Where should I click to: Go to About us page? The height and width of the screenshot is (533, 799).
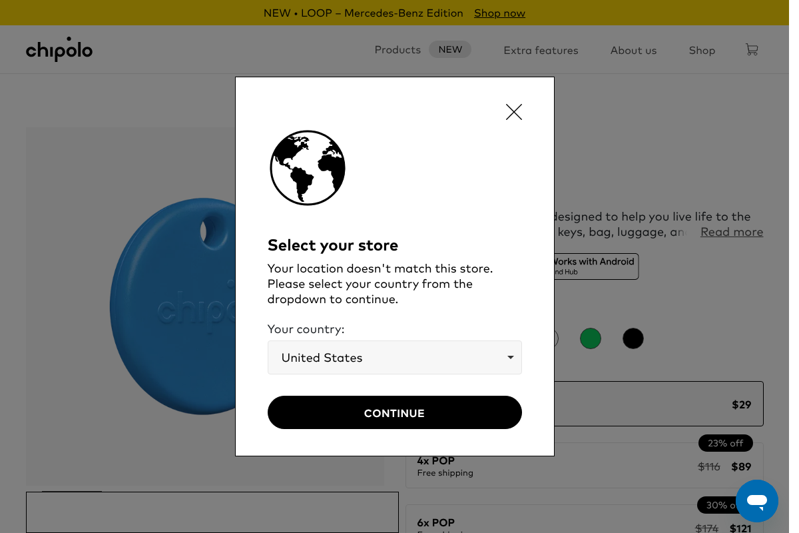point(633,50)
